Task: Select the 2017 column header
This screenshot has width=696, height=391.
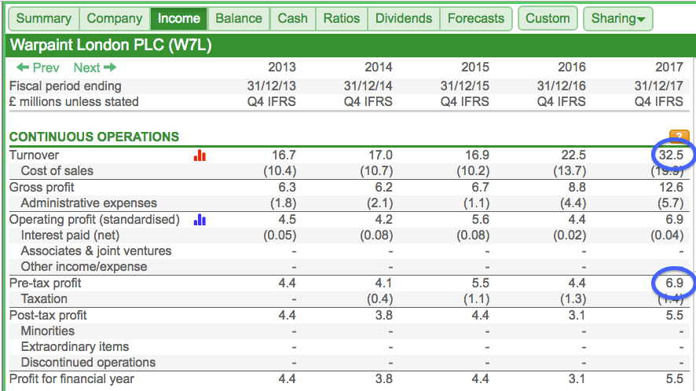Action: point(669,67)
